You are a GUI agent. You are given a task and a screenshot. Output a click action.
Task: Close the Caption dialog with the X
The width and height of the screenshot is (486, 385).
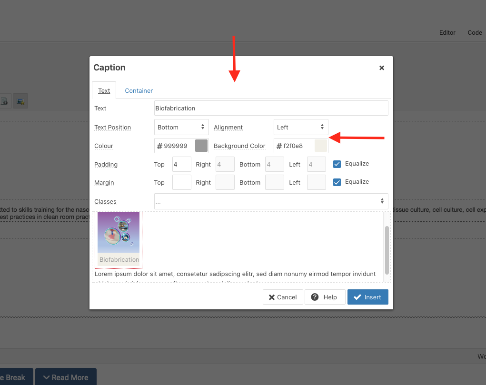pos(382,68)
